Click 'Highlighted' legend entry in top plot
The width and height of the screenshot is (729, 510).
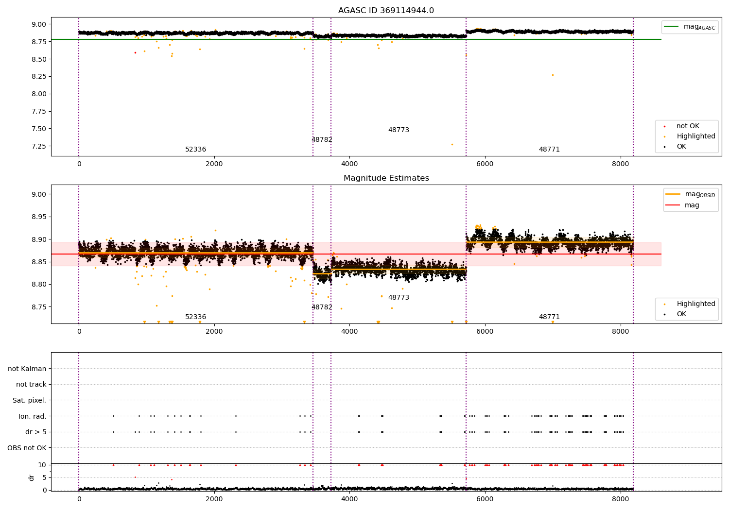coord(695,136)
